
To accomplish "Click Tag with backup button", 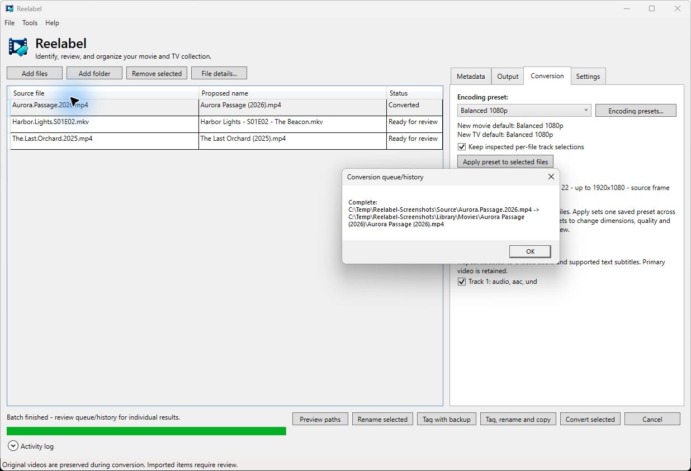I will coord(447,419).
